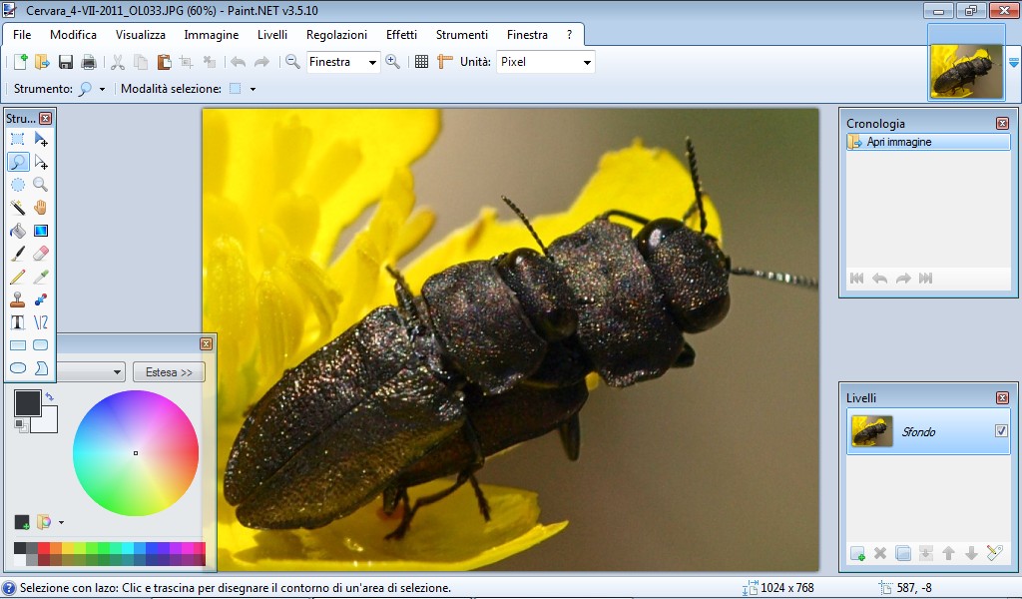This screenshot has width=1022, height=599.
Task: Open the Modalità selezione dropdown arrow
Action: 254,89
